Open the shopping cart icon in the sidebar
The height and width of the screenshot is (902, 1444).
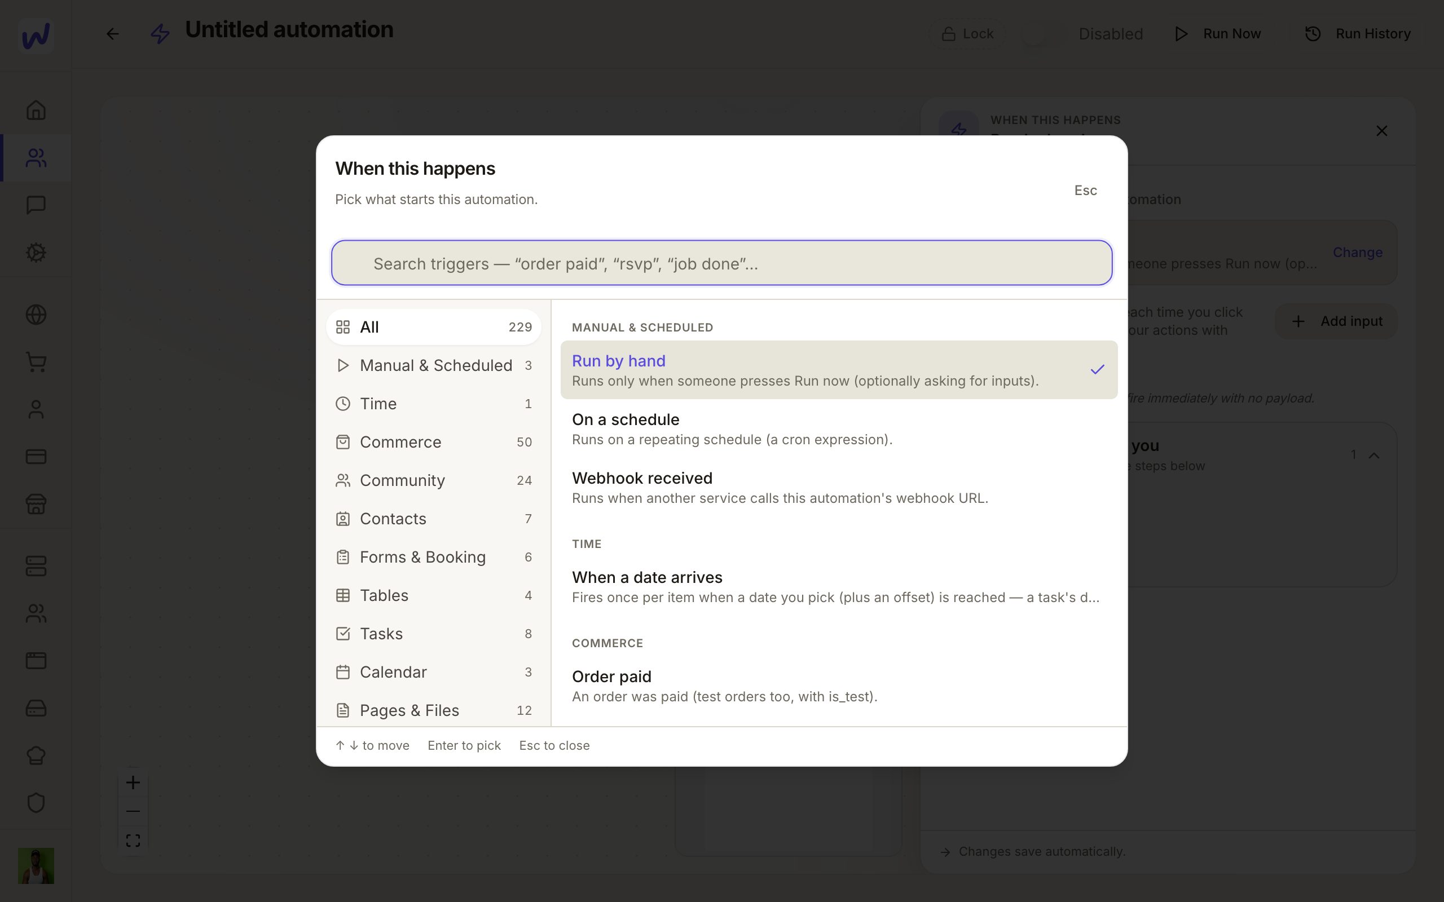tap(36, 361)
